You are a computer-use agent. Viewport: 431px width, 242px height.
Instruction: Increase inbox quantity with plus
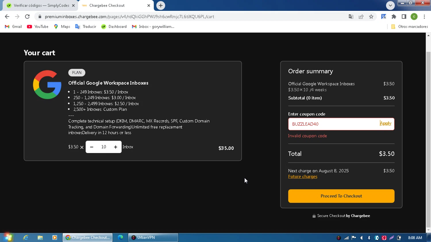pos(116,147)
